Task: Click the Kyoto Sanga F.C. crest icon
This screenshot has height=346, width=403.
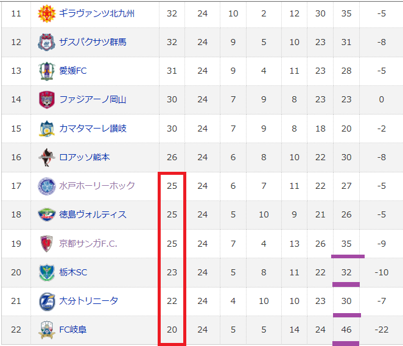Action: click(46, 244)
